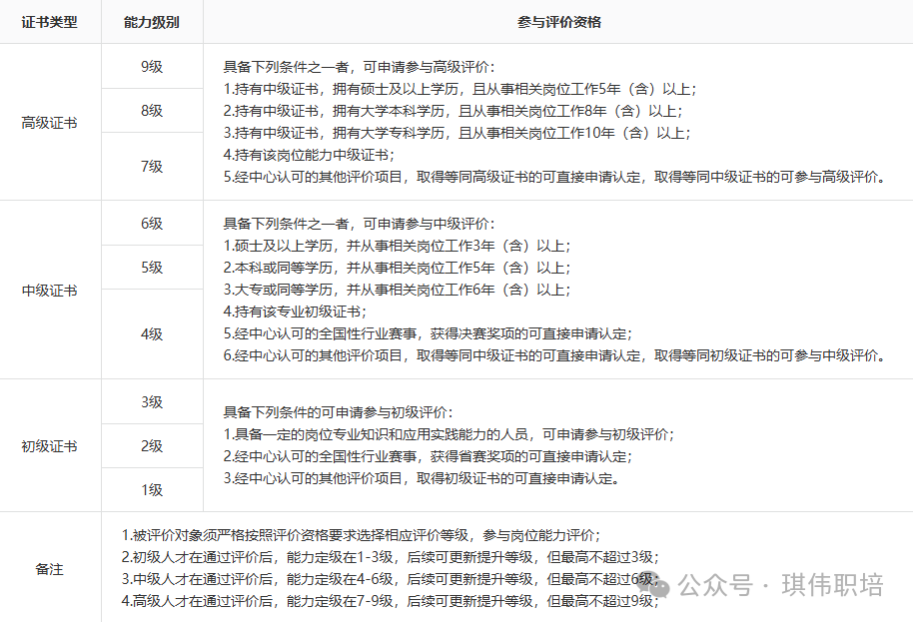The width and height of the screenshot is (913, 622).
Task: Select the 高级证书 cell
Action: coord(50,123)
